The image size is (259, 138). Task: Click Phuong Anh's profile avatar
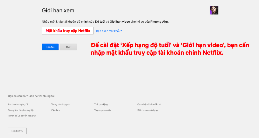(214, 10)
